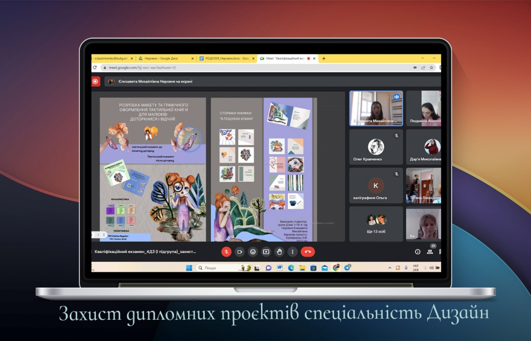Open Microsoft Word from taskbar
This screenshot has width=531, height=341.
click(x=280, y=268)
